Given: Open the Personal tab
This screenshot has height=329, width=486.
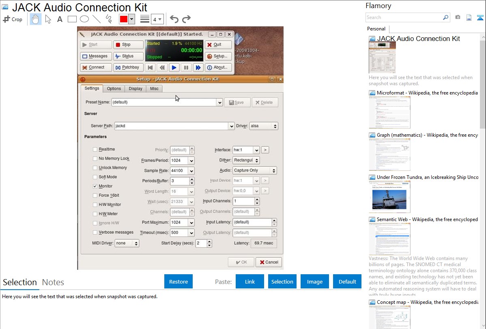Looking at the screenshot, I should tap(376, 29).
